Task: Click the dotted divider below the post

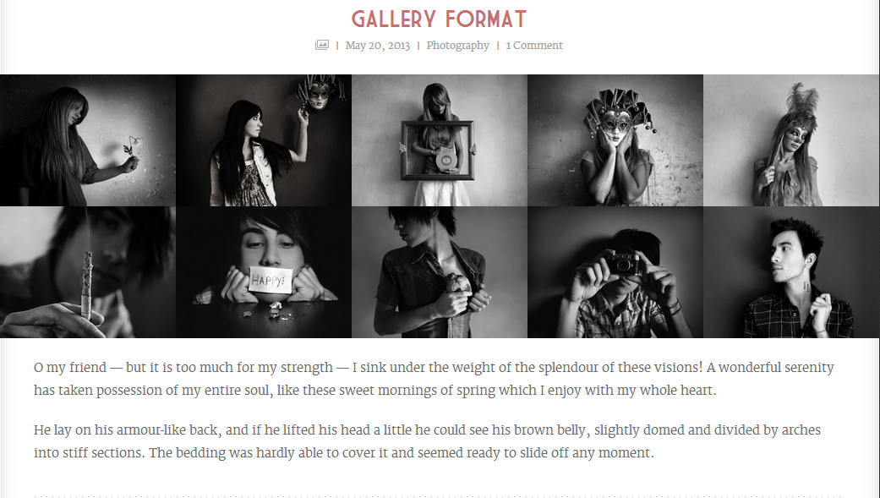Action: click(440, 495)
